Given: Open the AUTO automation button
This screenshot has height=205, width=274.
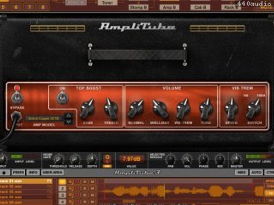Looking at the screenshot, I should click(256, 173).
